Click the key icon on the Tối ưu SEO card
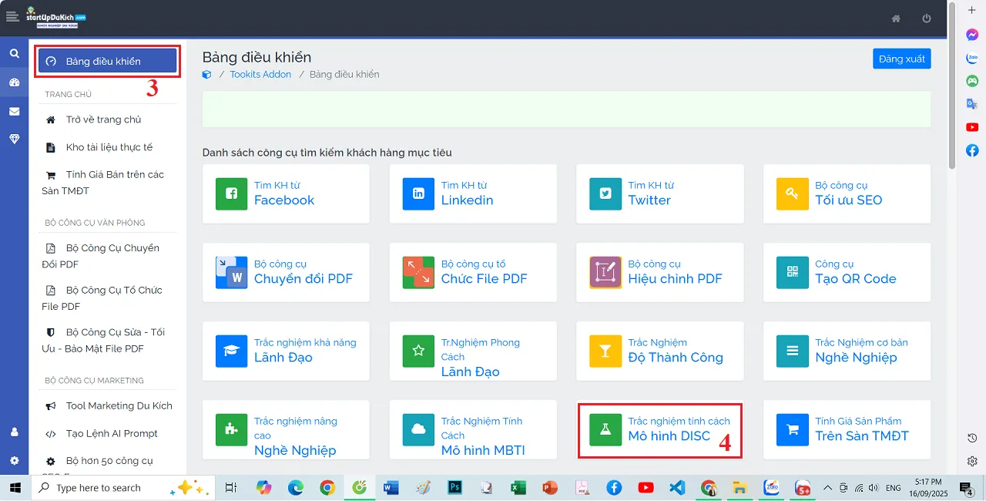The image size is (986, 501). pyautogui.click(x=792, y=194)
